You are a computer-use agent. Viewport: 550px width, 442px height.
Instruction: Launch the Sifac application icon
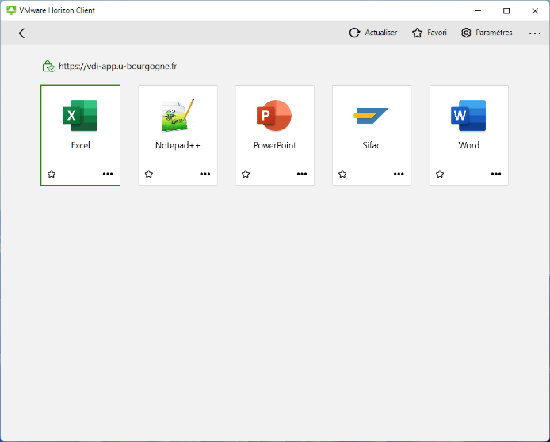point(371,116)
